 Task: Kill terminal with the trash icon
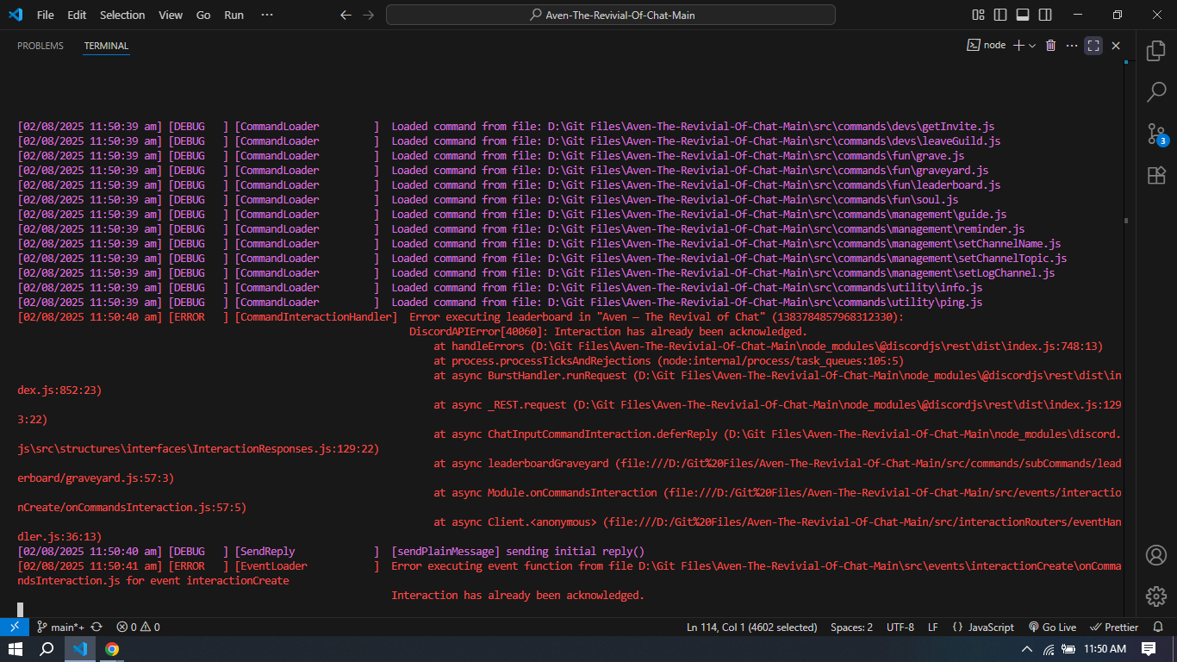[x=1050, y=46]
